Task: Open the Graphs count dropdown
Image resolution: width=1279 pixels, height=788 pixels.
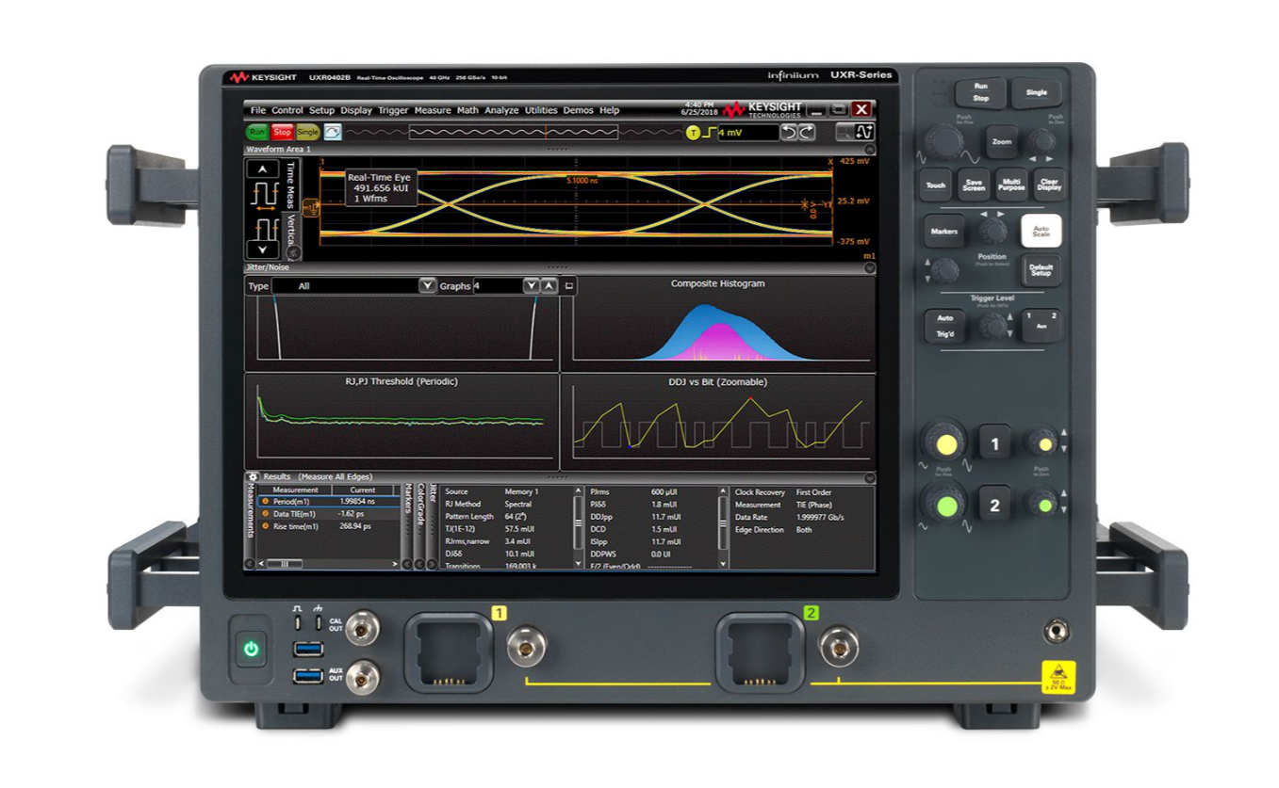Action: (530, 286)
